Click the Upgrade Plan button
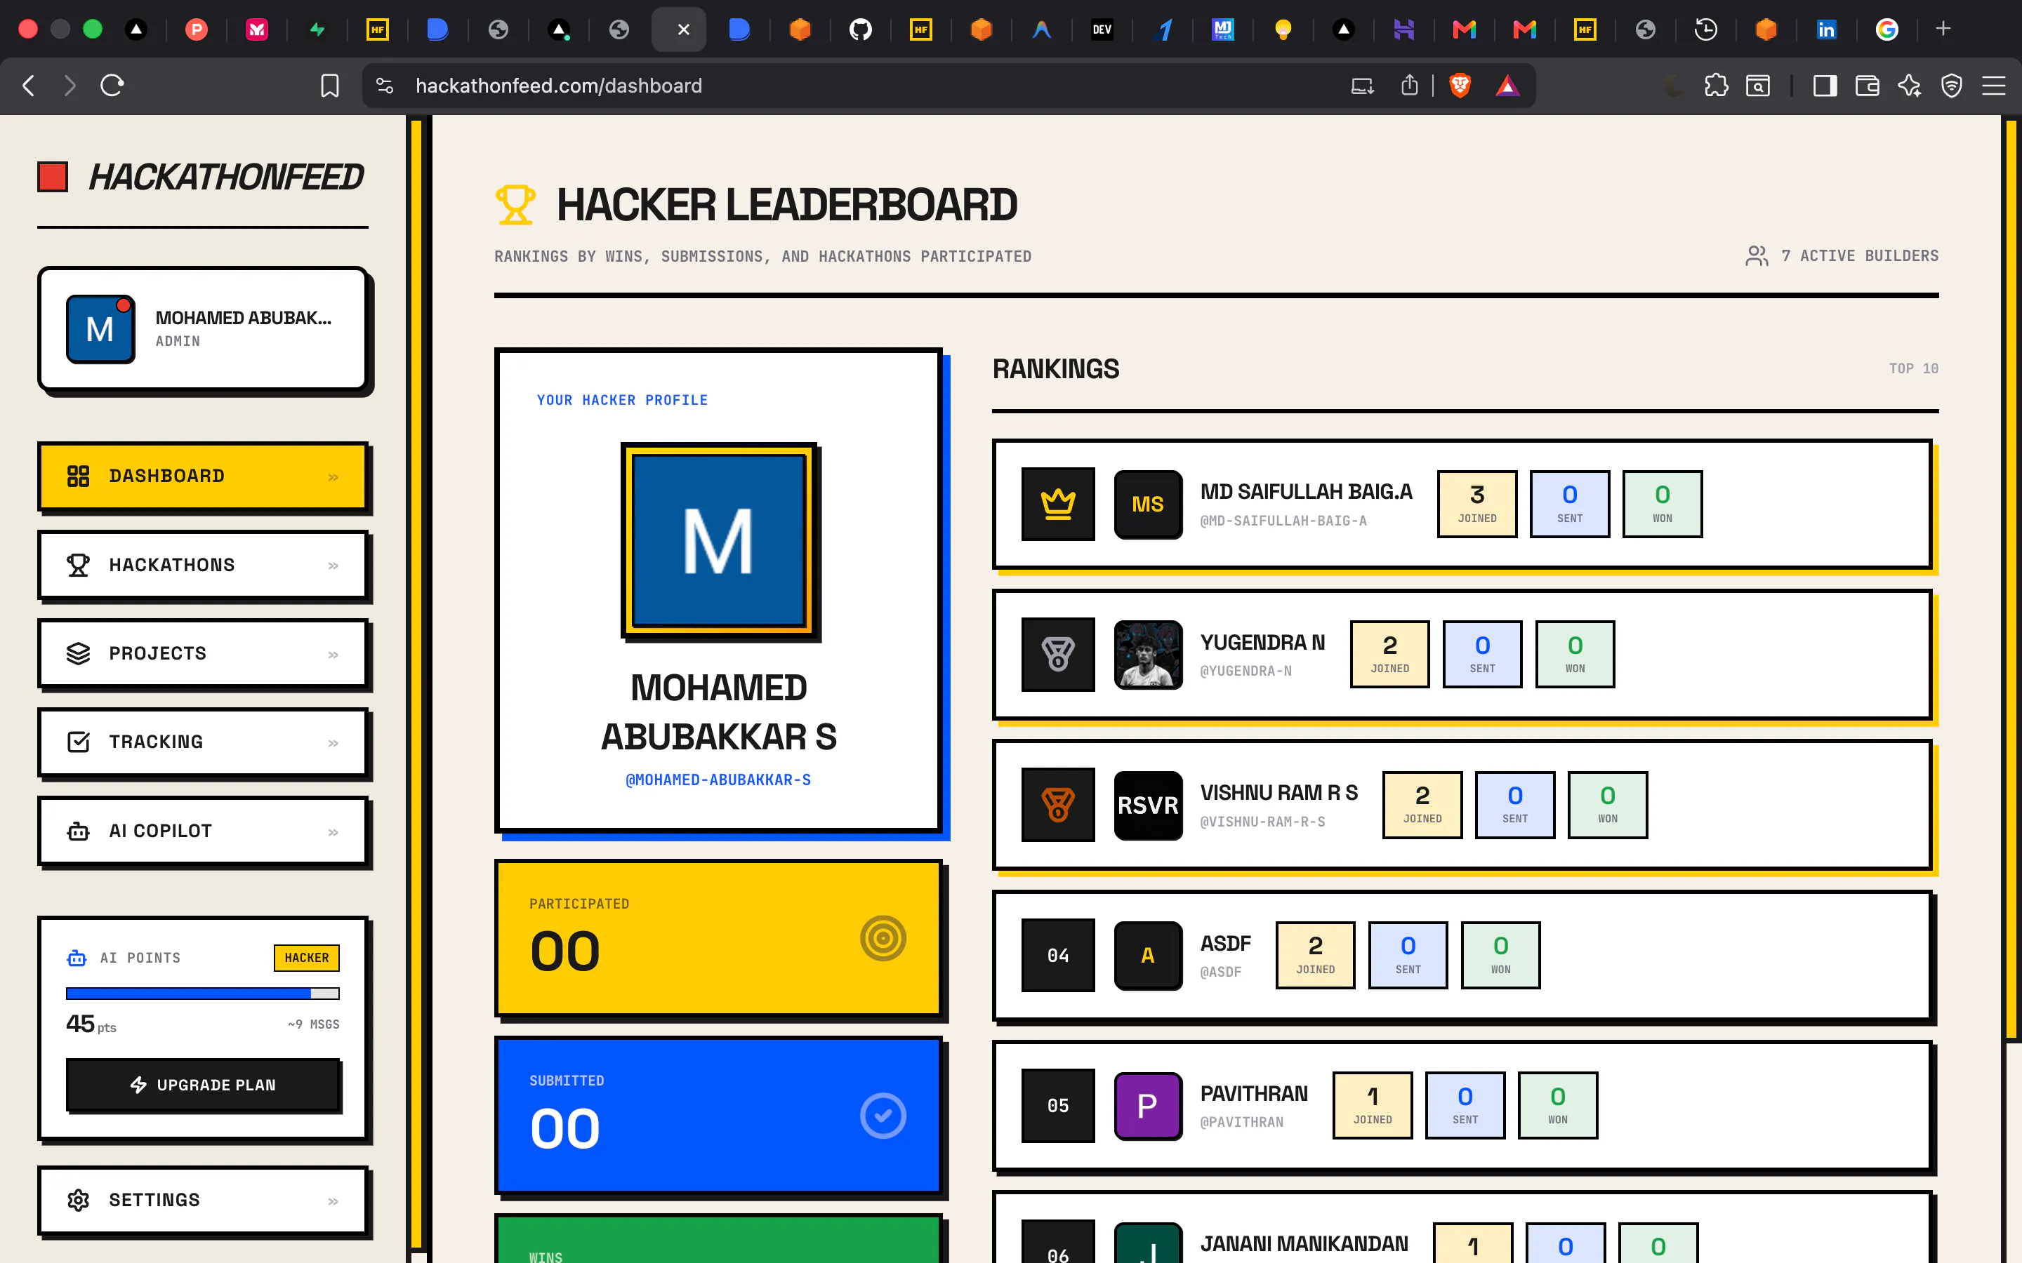Viewport: 2022px width, 1263px height. (203, 1084)
